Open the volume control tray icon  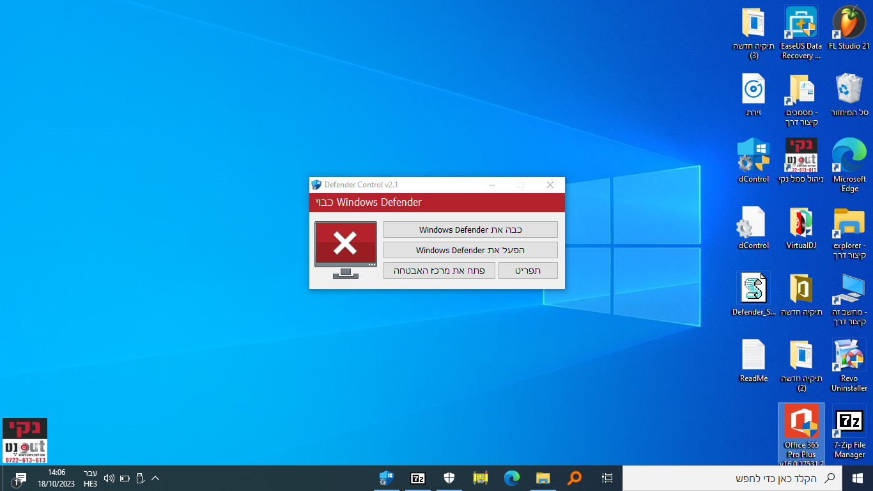tap(109, 478)
